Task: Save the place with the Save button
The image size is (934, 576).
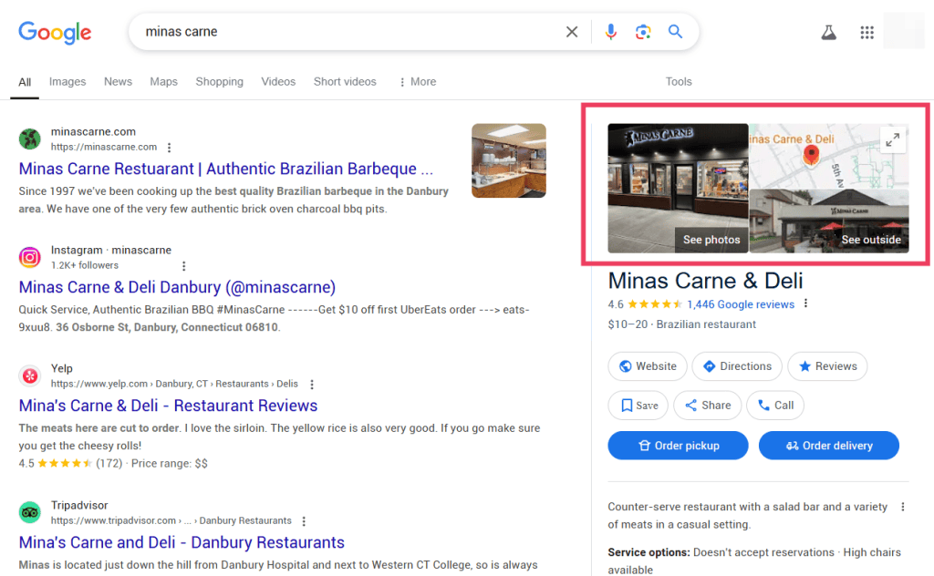Action: [638, 406]
